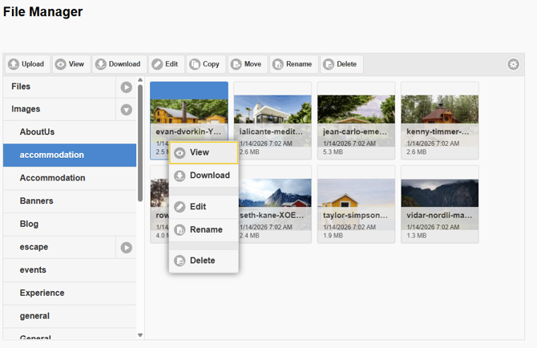Choose Delete in the context menu
Viewport: 537px width, 348px height.
click(x=204, y=261)
